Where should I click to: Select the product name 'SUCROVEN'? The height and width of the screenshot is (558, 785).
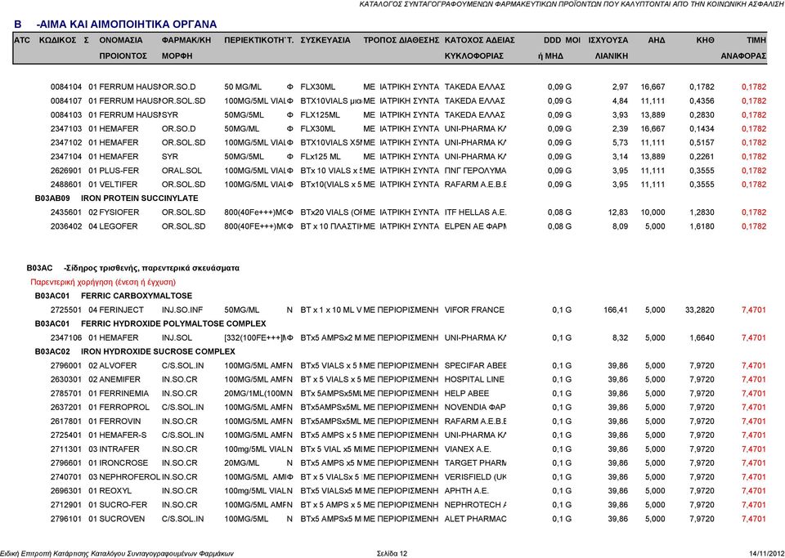pos(122,519)
